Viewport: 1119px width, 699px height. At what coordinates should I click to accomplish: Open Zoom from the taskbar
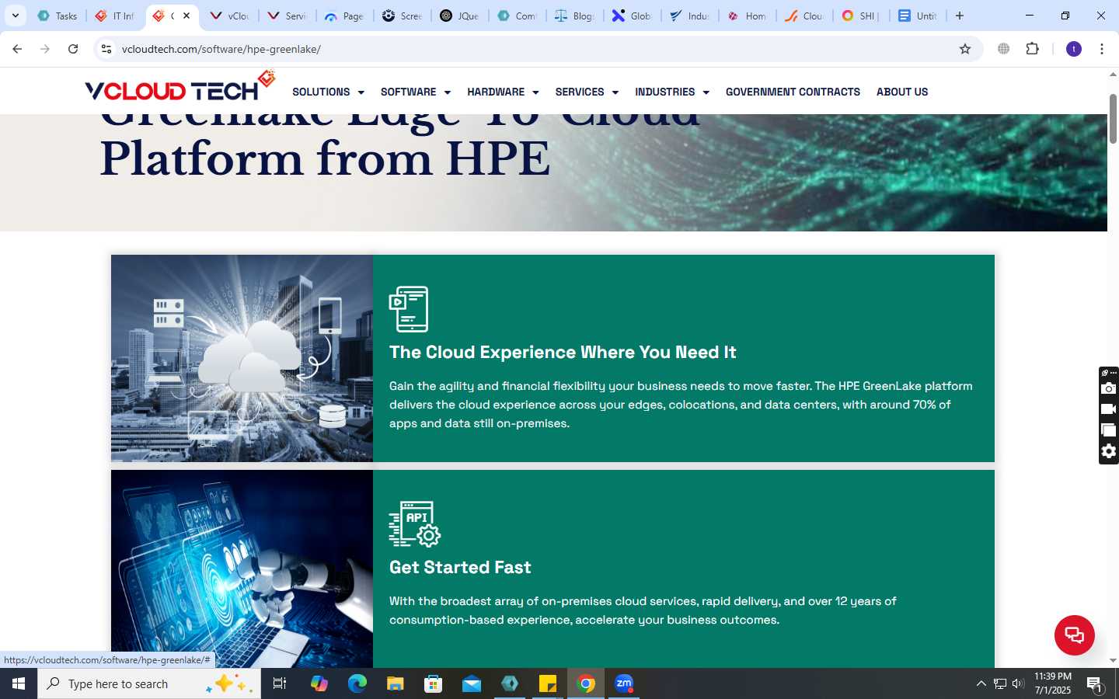pos(624,683)
